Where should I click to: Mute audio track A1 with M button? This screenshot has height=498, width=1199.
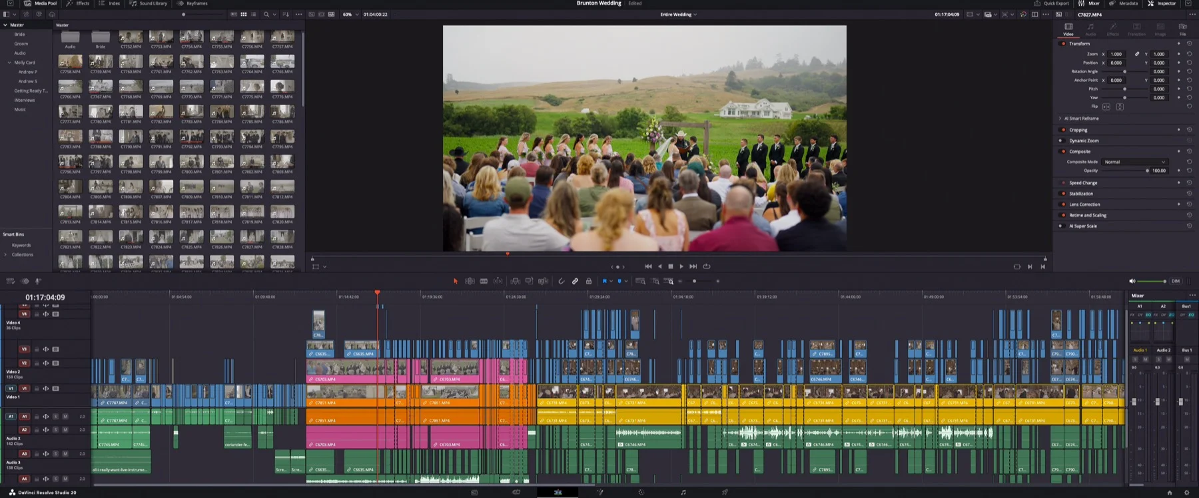pyautogui.click(x=65, y=416)
